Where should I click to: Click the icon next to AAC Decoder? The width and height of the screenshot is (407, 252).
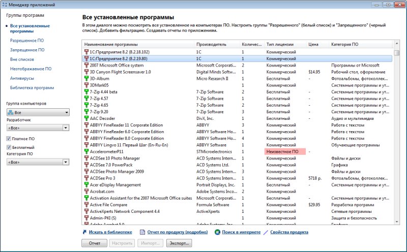click(x=86, y=118)
